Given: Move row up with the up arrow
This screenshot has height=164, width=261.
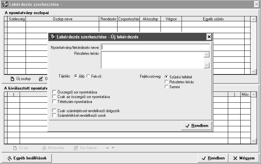Looking at the screenshot, I should [x=108, y=148].
